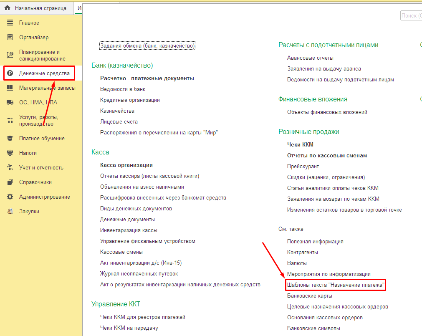Open Администрирование section
The image size is (422, 336).
[x=44, y=197]
